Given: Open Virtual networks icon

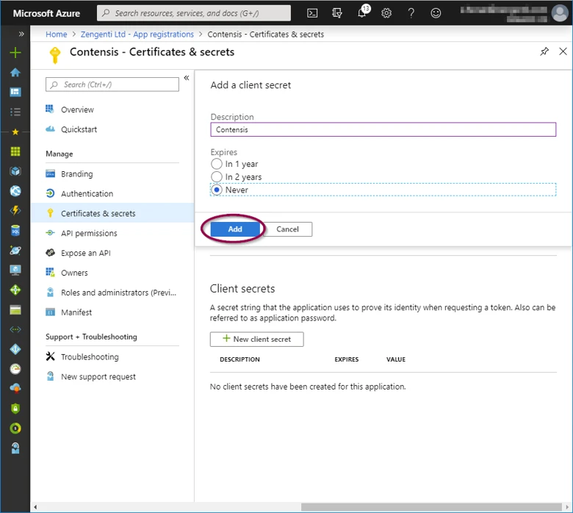Looking at the screenshot, I should click(15, 329).
